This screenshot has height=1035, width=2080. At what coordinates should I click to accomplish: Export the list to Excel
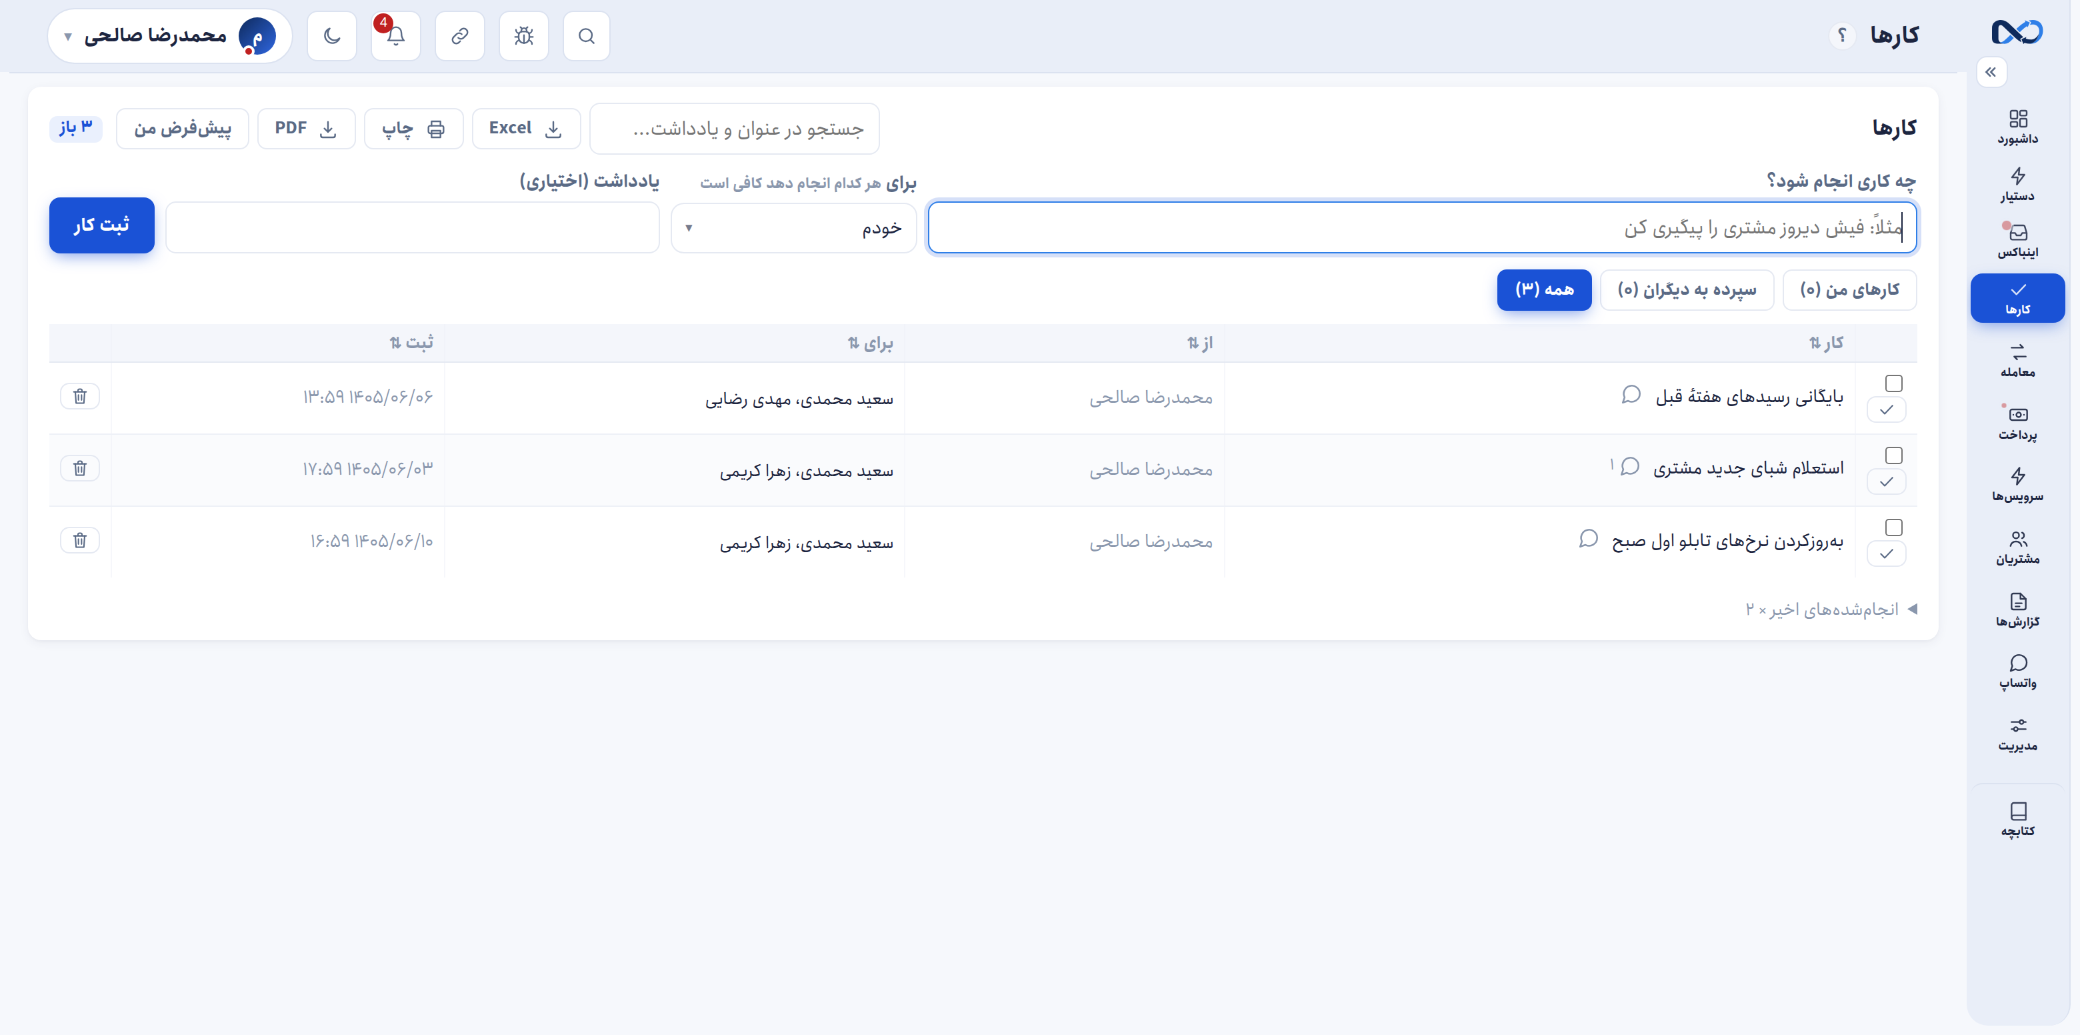525,129
